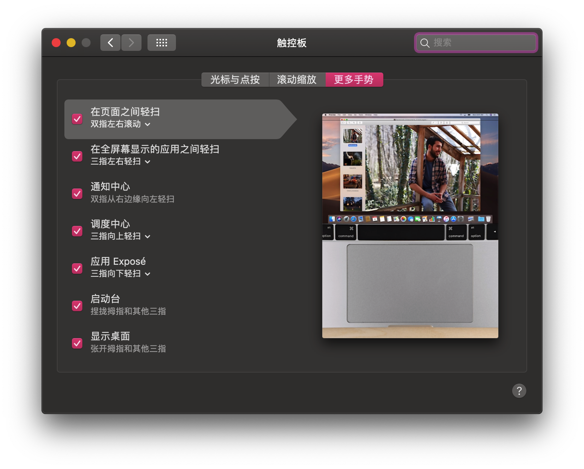
Task: Expand the 三指向上轻扫 dropdown for 调度中心
Action: 121,236
